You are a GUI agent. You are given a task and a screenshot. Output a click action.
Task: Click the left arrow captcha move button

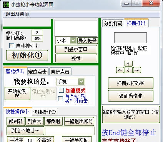coord(120,70)
